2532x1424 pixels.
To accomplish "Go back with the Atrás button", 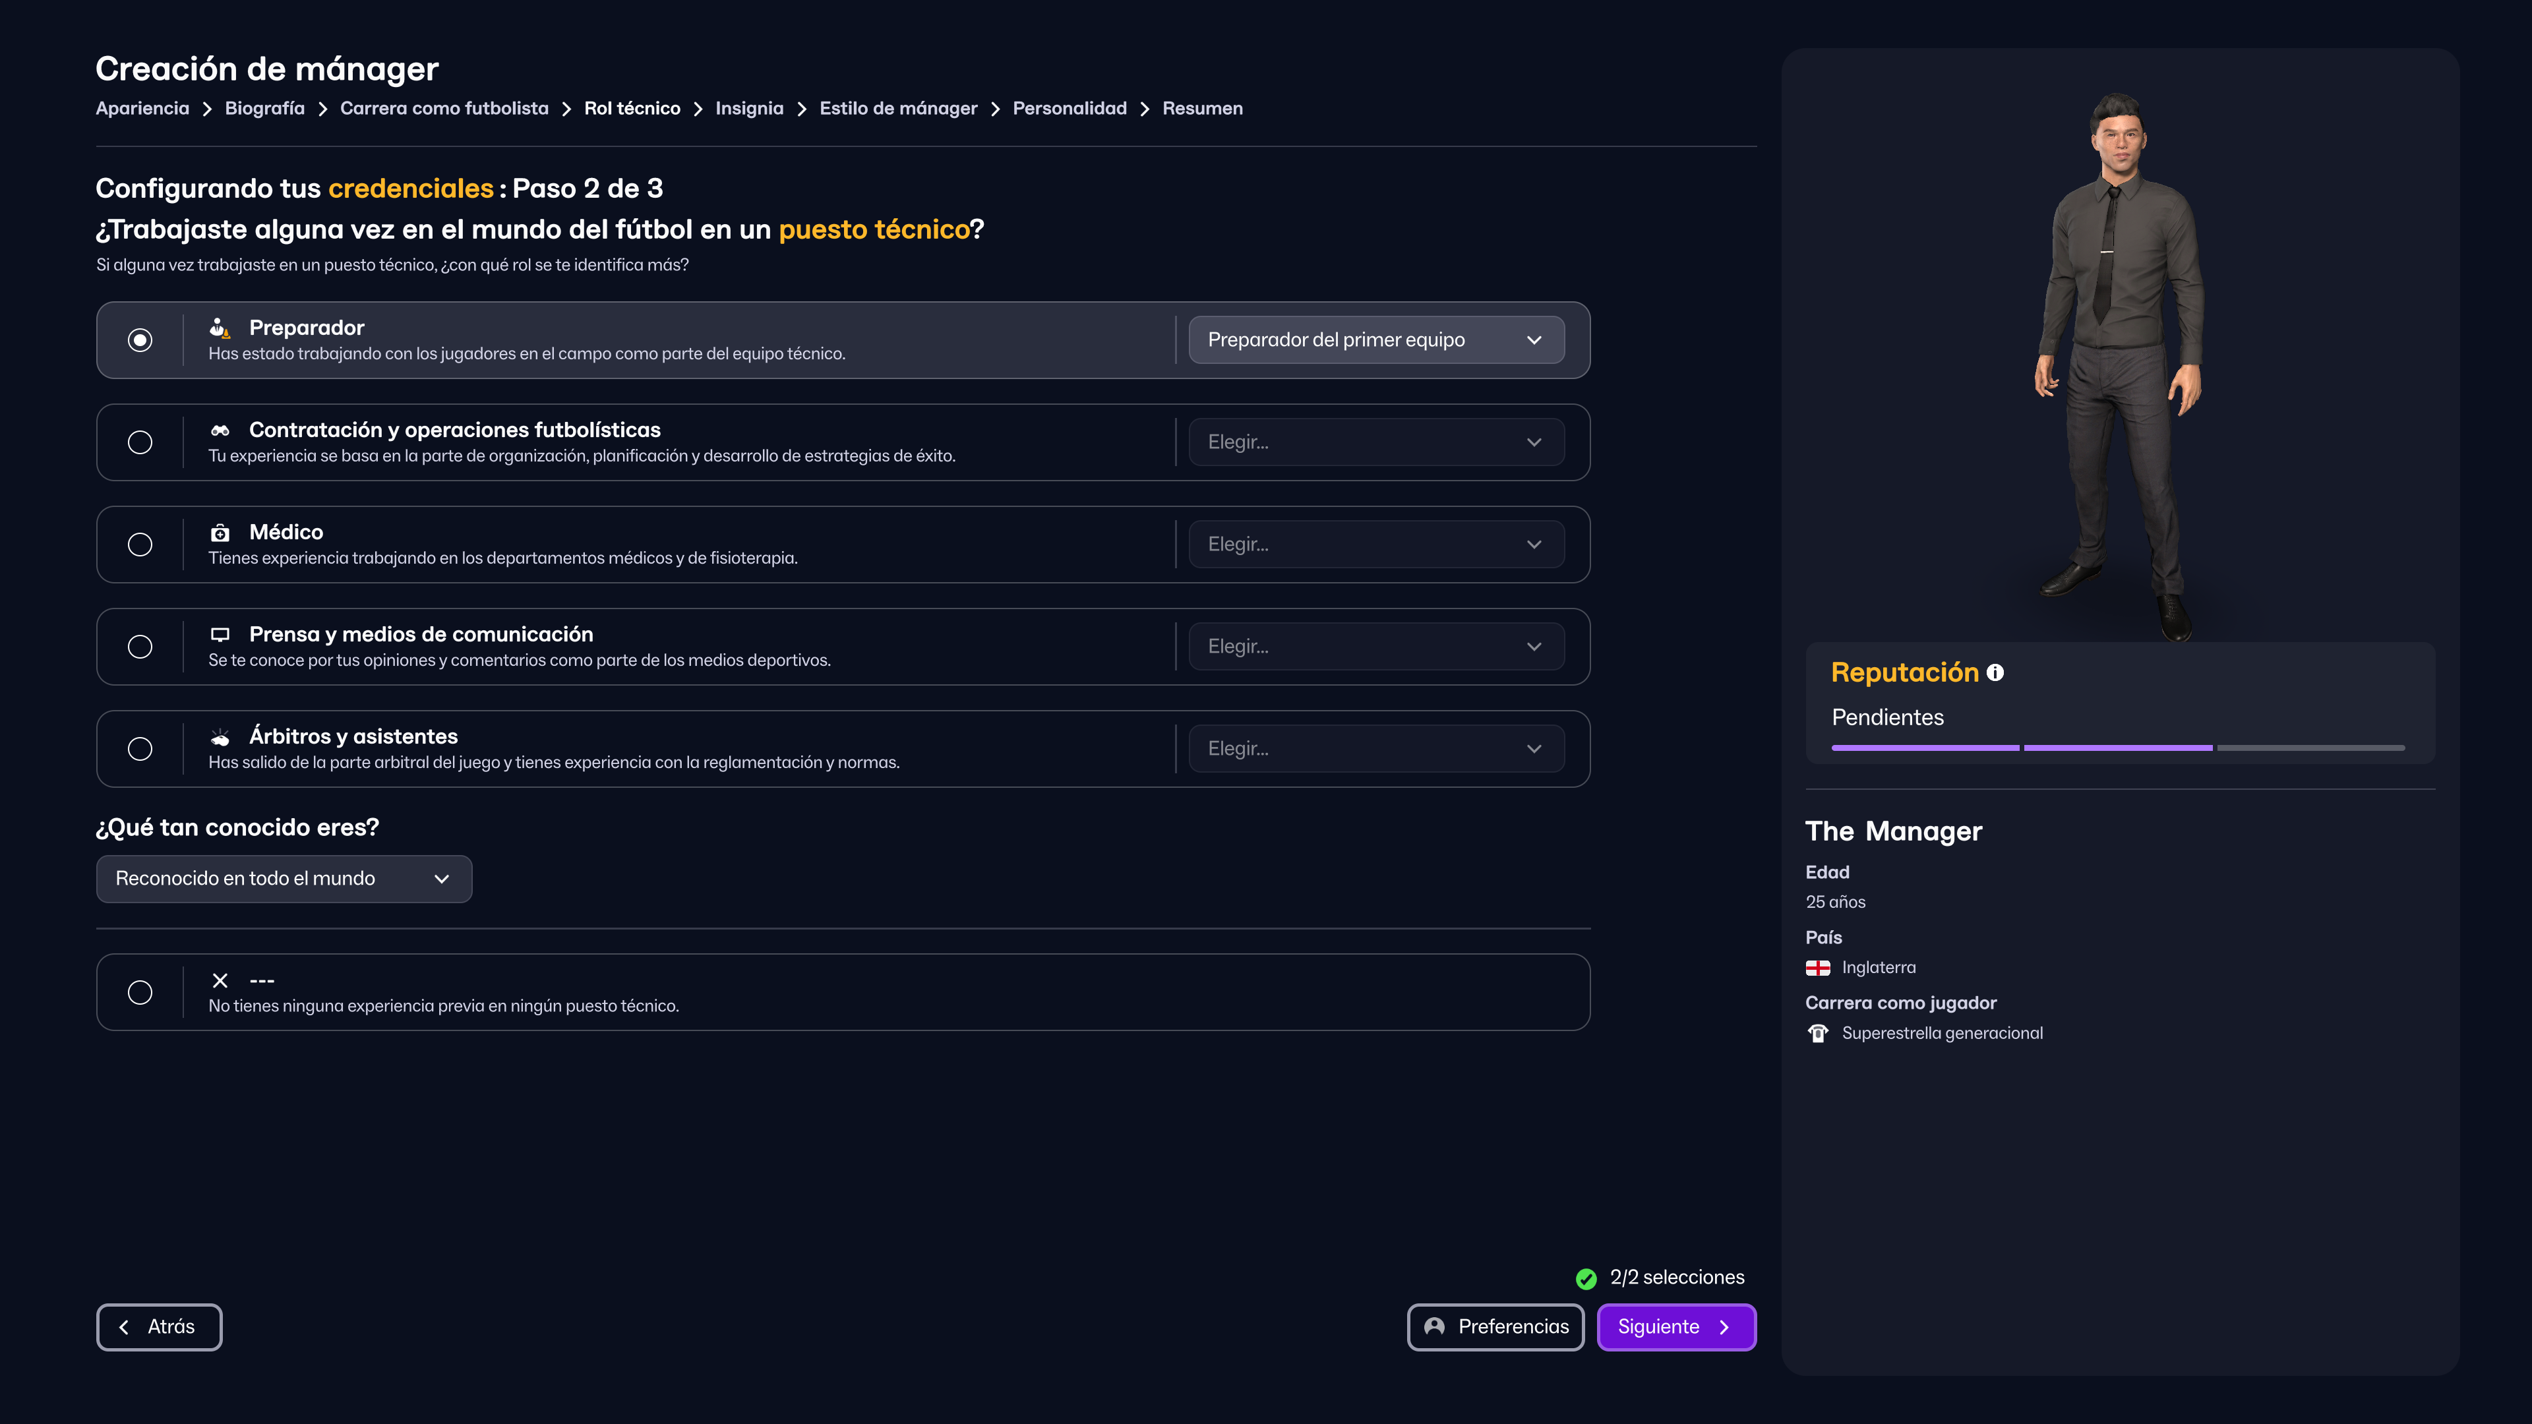I will (159, 1326).
